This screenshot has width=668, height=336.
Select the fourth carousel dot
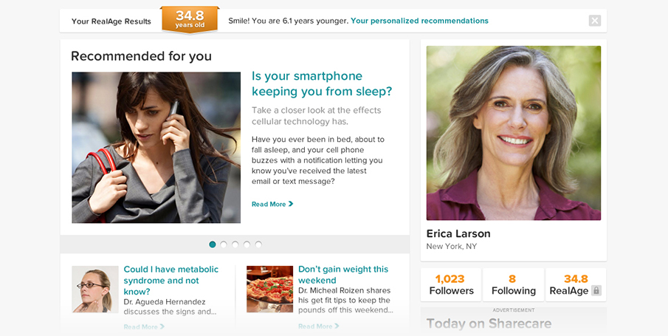click(247, 244)
